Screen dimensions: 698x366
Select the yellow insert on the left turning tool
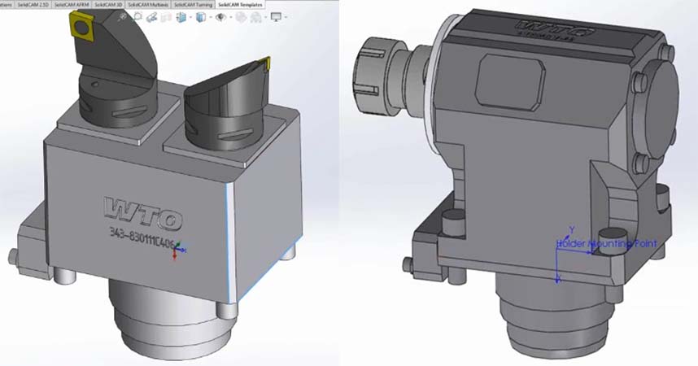[x=83, y=28]
